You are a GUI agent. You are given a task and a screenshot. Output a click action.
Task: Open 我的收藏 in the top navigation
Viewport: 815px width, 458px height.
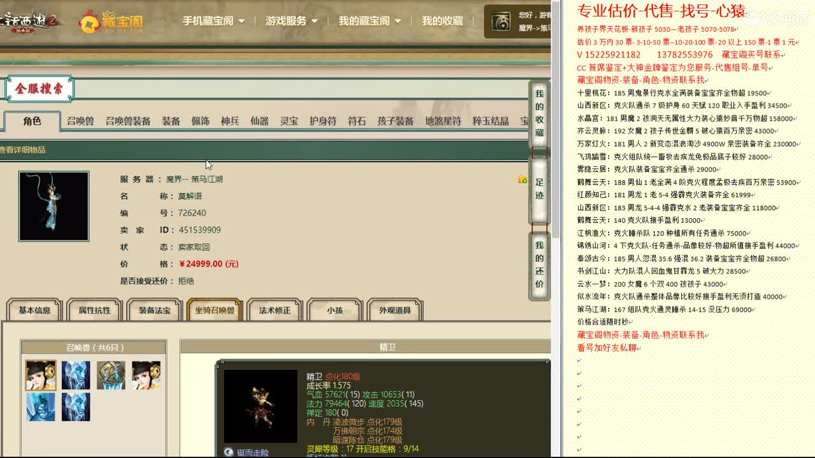click(x=443, y=21)
